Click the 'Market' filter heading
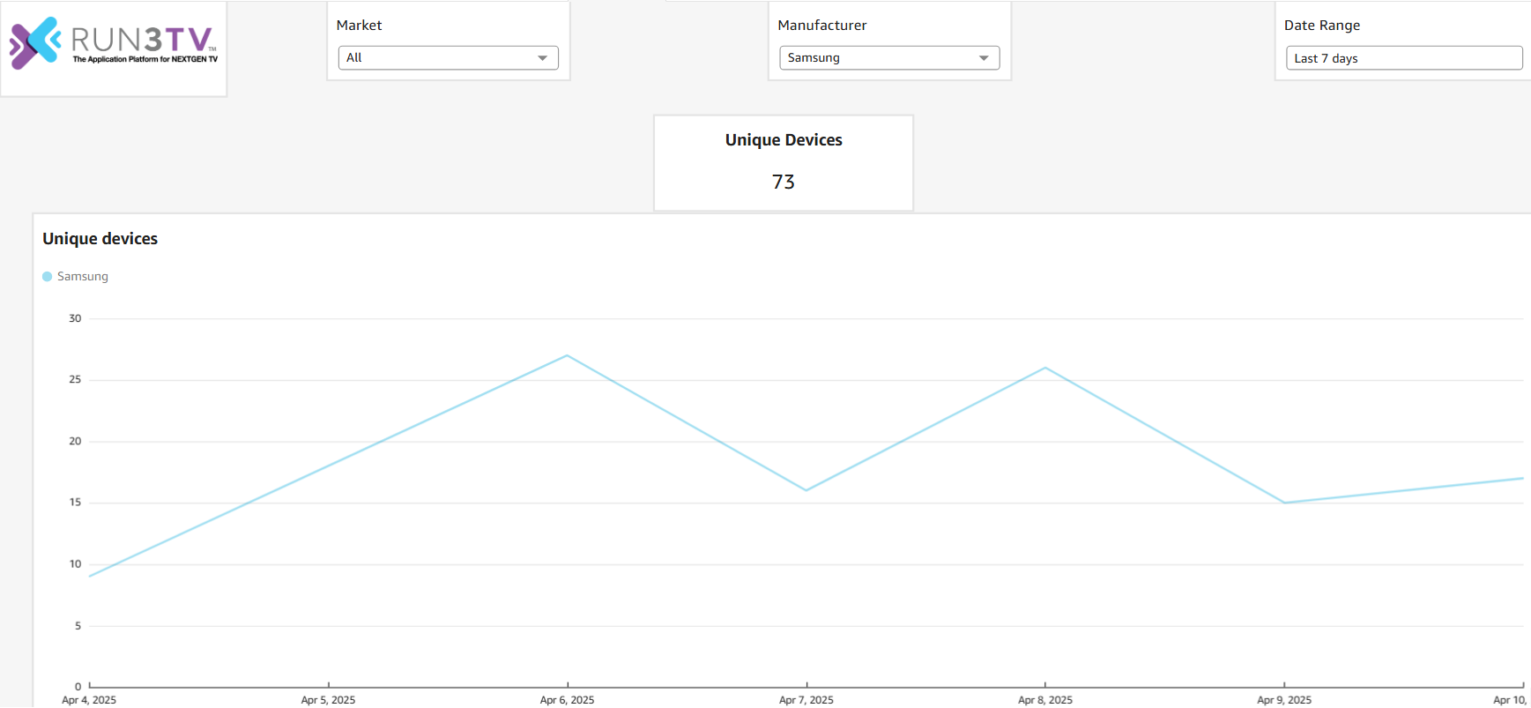Viewport: 1531px width, 708px height. pos(359,26)
